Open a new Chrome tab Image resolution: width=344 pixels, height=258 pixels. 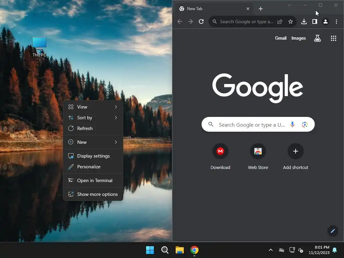[x=261, y=9]
